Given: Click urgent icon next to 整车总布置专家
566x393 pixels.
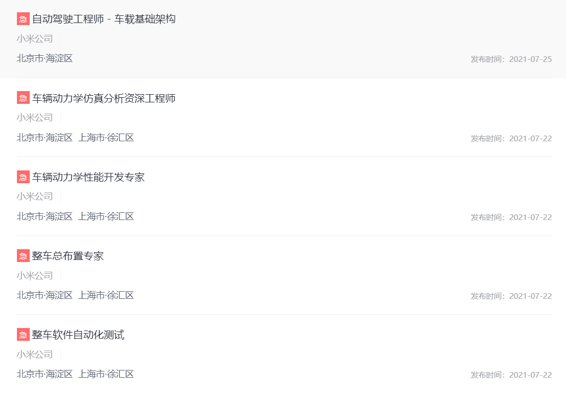Looking at the screenshot, I should click(23, 256).
